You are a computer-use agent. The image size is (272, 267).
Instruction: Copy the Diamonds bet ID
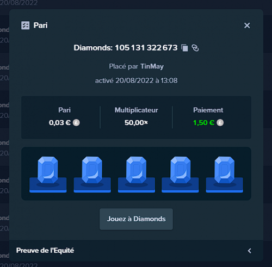[x=184, y=48]
